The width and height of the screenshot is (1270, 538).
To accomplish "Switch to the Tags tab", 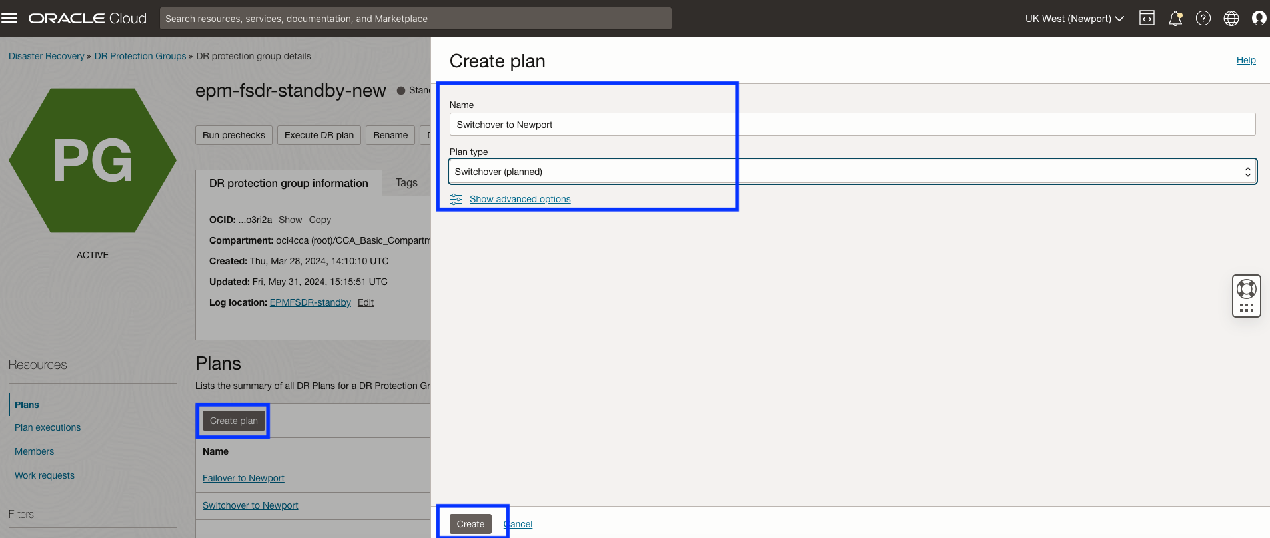I will (406, 183).
